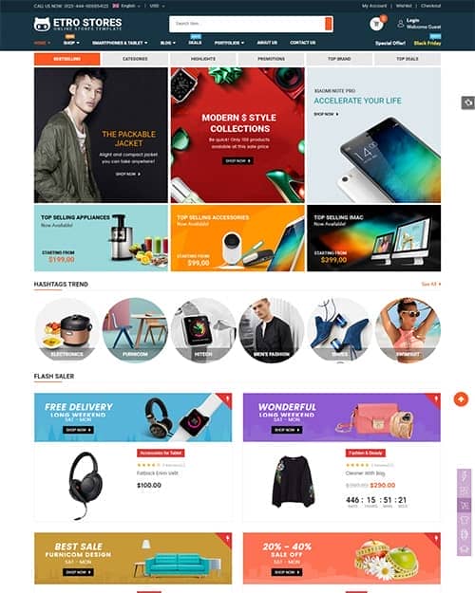Open the shopping cart icon
The image size is (475, 593).
tap(376, 24)
